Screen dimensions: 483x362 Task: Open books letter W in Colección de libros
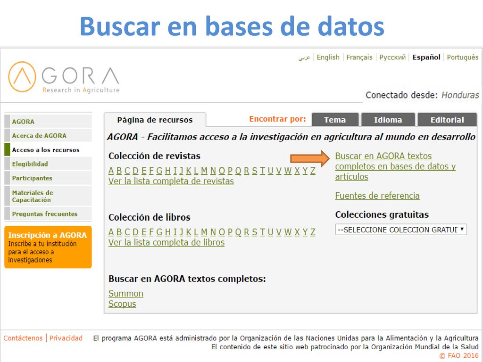point(288,232)
